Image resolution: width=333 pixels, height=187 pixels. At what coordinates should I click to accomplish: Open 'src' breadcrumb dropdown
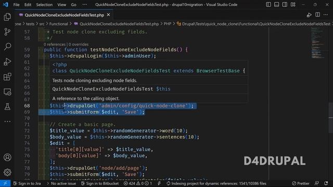pyautogui.click(x=42, y=24)
